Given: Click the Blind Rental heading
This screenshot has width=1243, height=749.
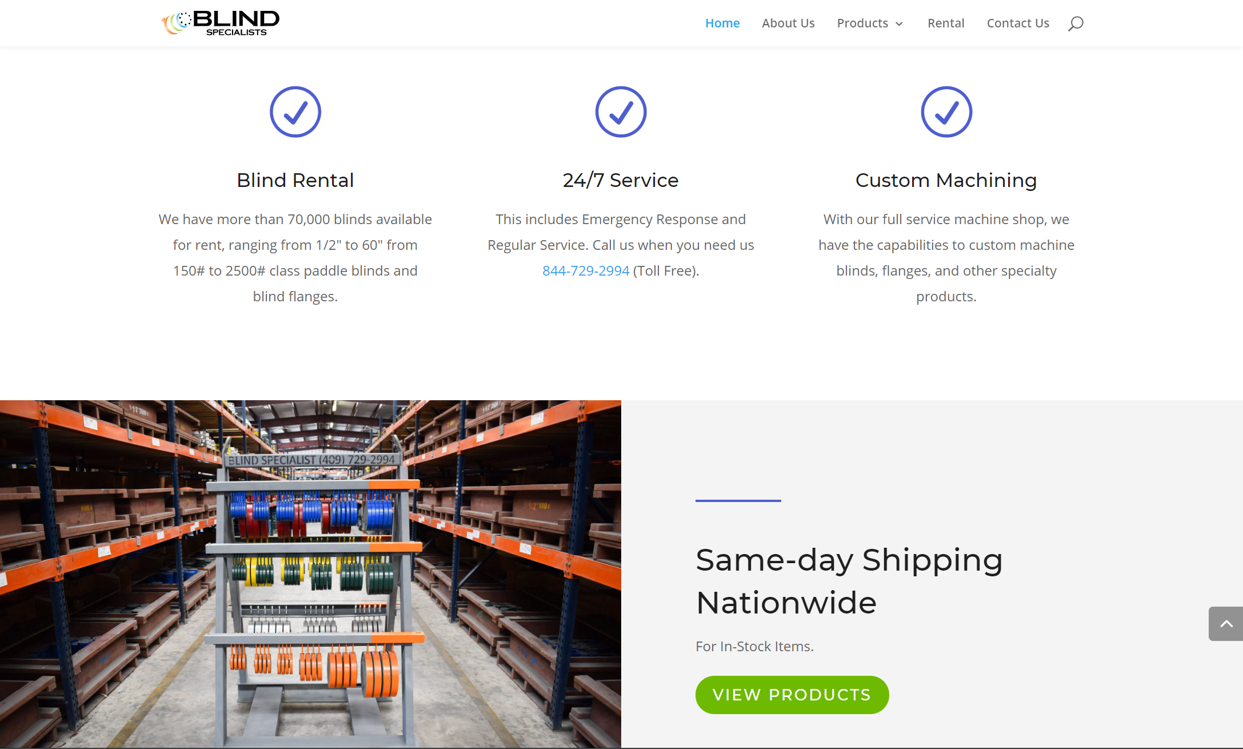Looking at the screenshot, I should [295, 181].
